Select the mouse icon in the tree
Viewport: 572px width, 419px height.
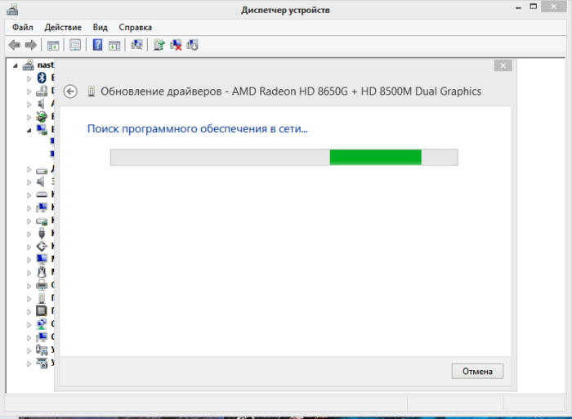click(42, 272)
